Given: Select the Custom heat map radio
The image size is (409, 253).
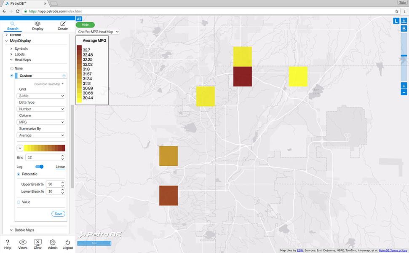Looking at the screenshot, I should (12, 76).
